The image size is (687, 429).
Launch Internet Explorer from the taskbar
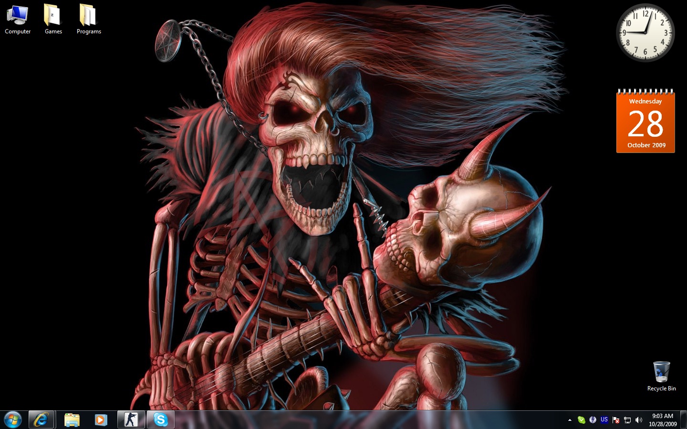tap(42, 420)
